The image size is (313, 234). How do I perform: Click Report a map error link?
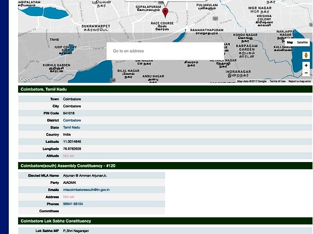tap(300, 81)
